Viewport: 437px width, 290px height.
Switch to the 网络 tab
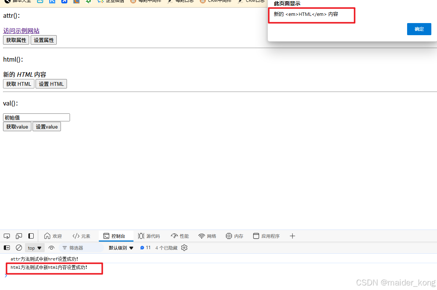(207, 236)
